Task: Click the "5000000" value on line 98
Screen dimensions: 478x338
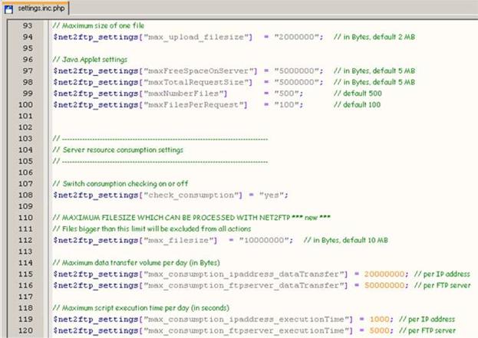Action: pyautogui.click(x=298, y=82)
